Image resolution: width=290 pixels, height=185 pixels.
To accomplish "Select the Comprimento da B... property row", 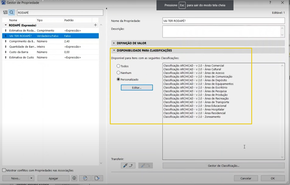I will 50,41.
